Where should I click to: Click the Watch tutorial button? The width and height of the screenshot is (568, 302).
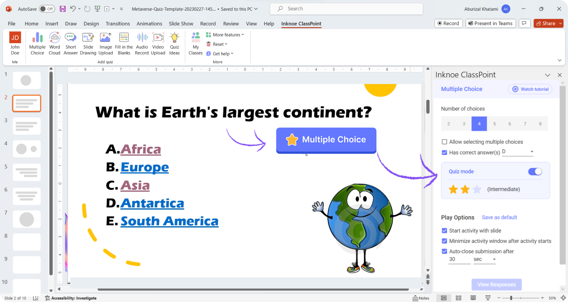530,89
